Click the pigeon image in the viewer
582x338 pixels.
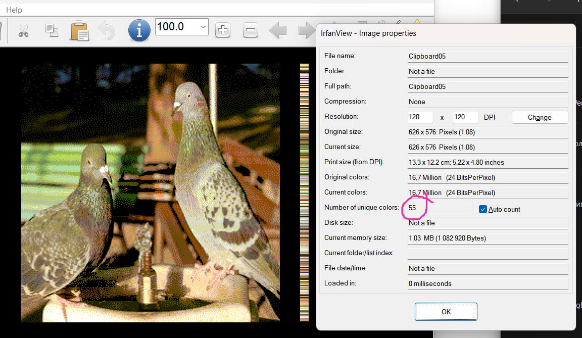click(151, 192)
